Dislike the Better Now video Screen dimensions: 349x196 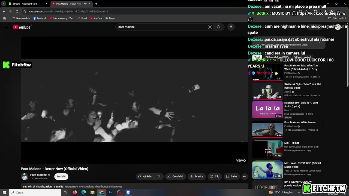[158, 176]
